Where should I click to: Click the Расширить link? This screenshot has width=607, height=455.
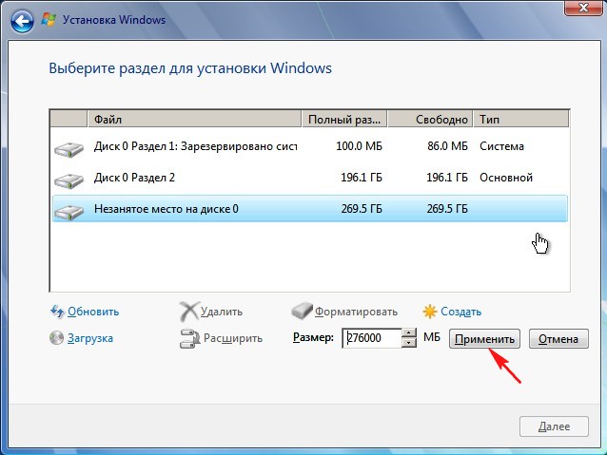click(233, 338)
